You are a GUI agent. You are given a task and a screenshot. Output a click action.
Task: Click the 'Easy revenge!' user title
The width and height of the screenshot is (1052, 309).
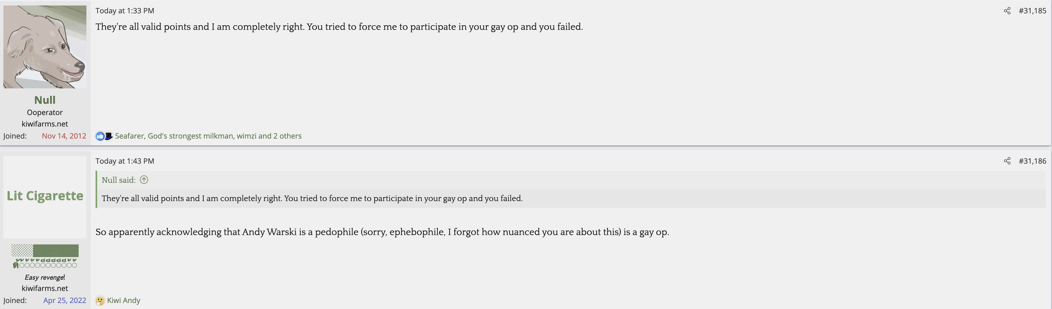click(x=45, y=278)
